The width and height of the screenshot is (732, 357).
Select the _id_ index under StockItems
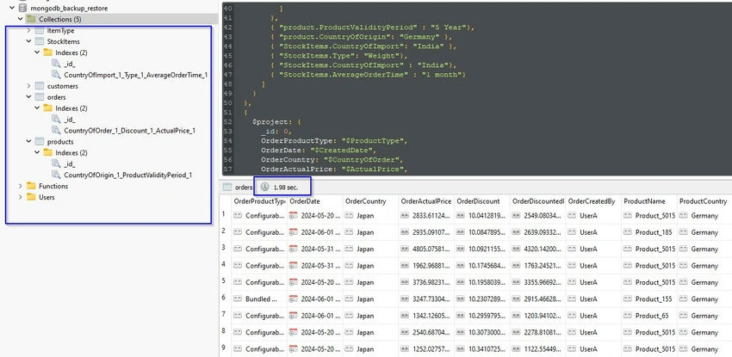click(x=70, y=64)
